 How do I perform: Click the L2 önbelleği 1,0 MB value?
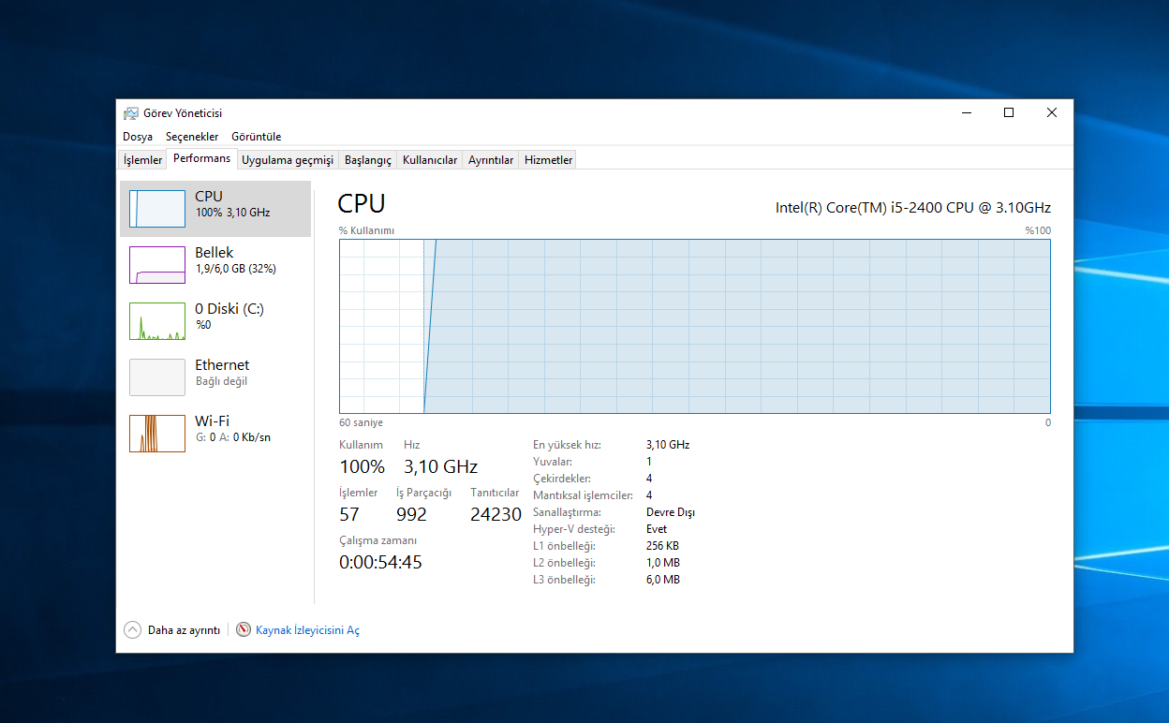pos(663,563)
